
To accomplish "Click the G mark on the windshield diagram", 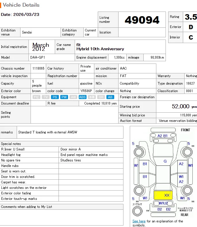I will pos(165,161).
